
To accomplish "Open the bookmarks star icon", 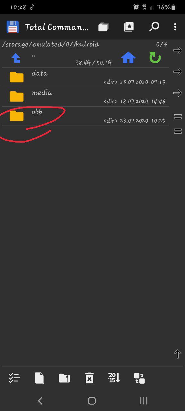I will [x=128, y=27].
